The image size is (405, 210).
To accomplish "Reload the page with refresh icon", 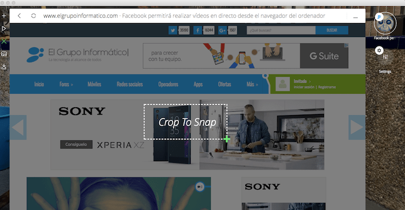I will (x=34, y=16).
